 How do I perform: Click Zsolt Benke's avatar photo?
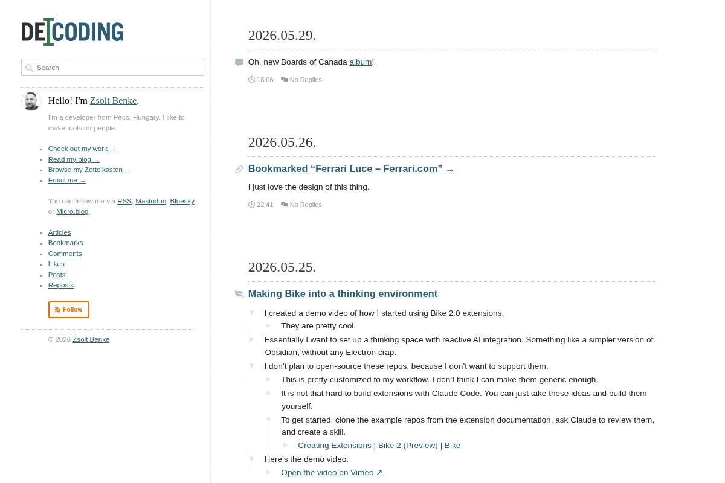pyautogui.click(x=31, y=101)
